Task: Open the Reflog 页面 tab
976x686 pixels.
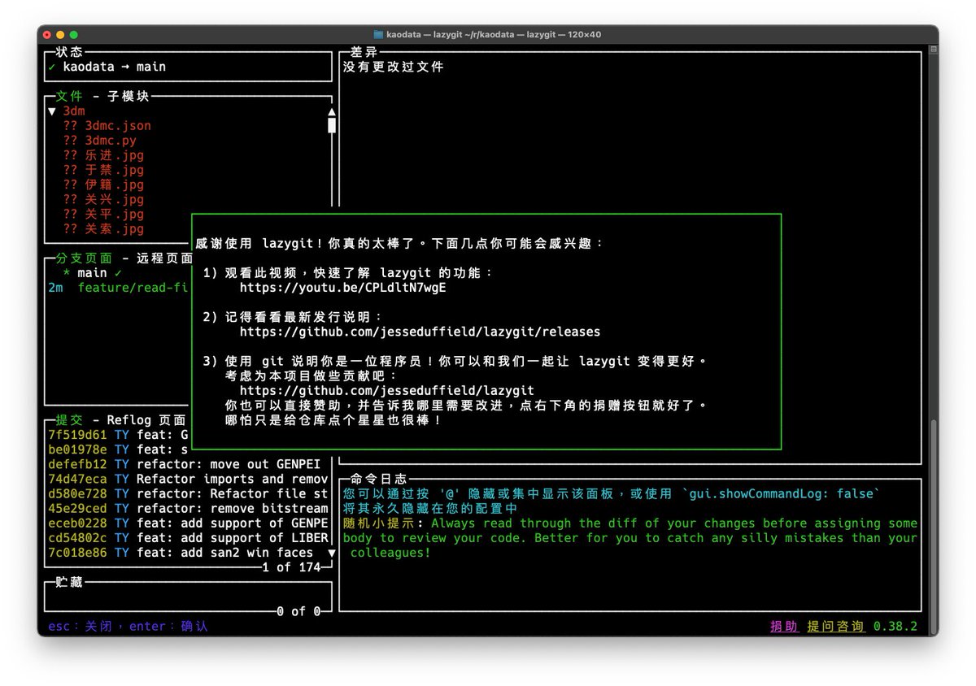Action: (x=147, y=420)
